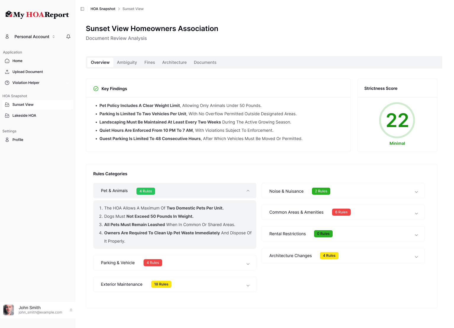Go to HOA Snapshot breadcrumb link
Screen dimensions: 454x328
[x=103, y=9]
